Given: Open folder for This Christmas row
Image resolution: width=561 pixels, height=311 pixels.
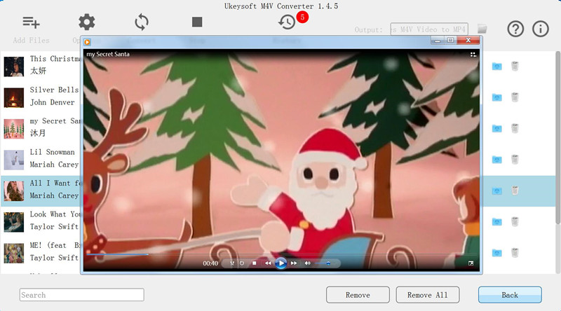Looking at the screenshot, I should [x=496, y=66].
